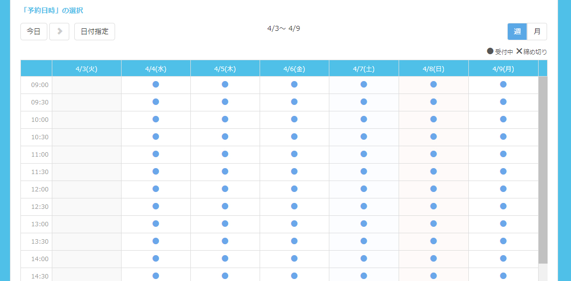This screenshot has width=571, height=281.
Task: Switch to month view (月)
Action: (537, 31)
